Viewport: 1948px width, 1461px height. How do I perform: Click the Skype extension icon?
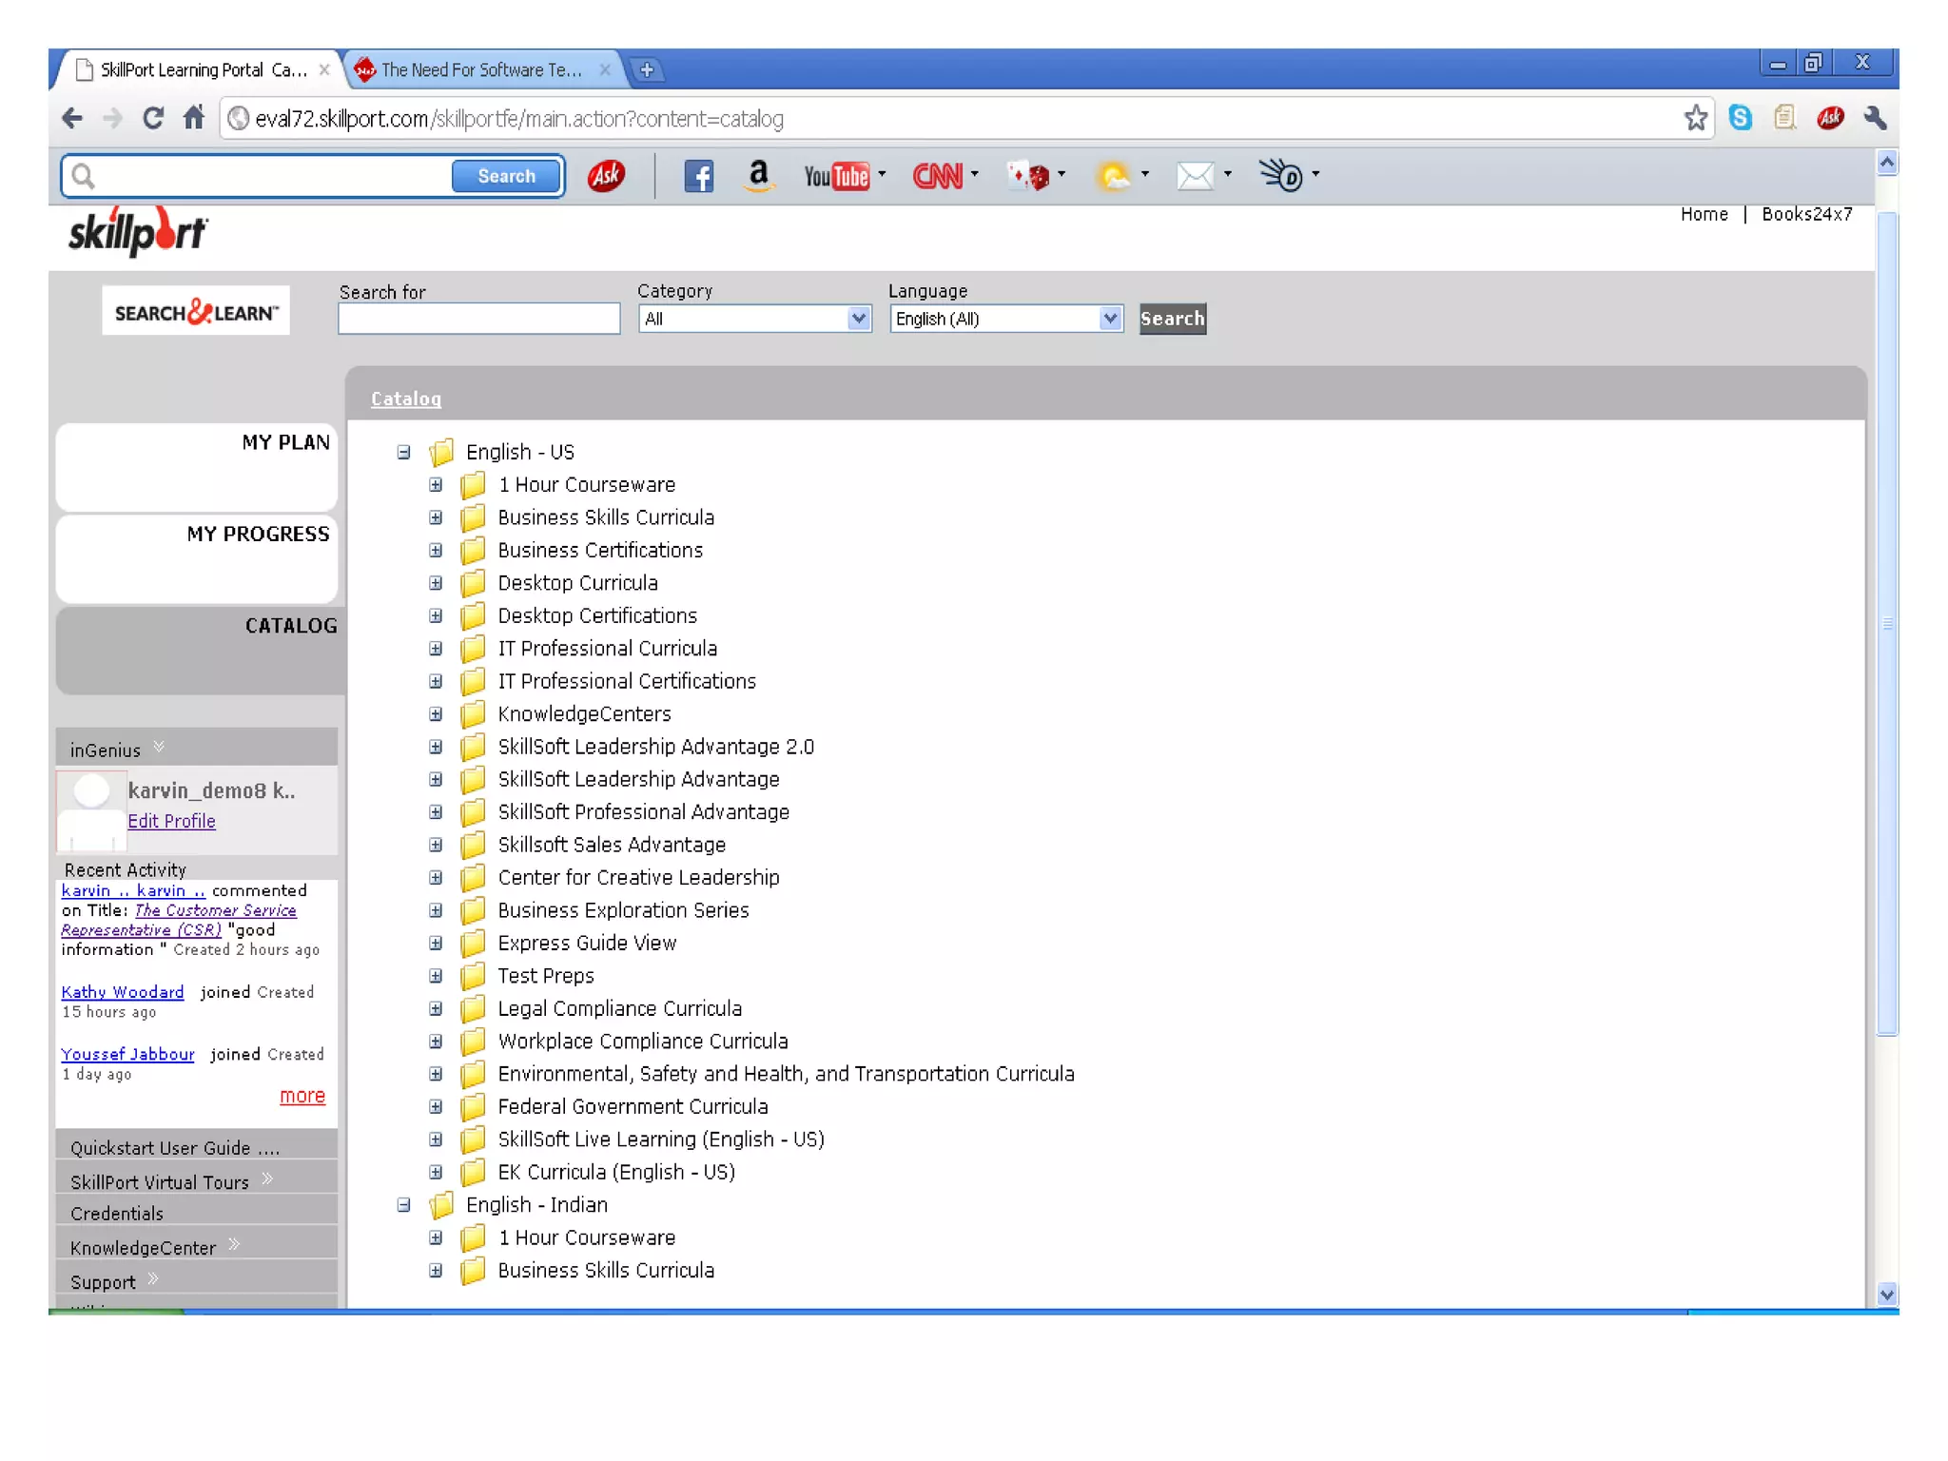click(x=1740, y=118)
